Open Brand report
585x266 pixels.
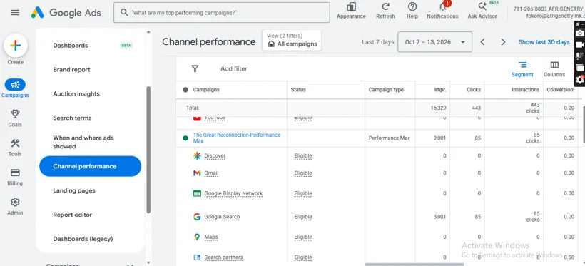tap(71, 70)
